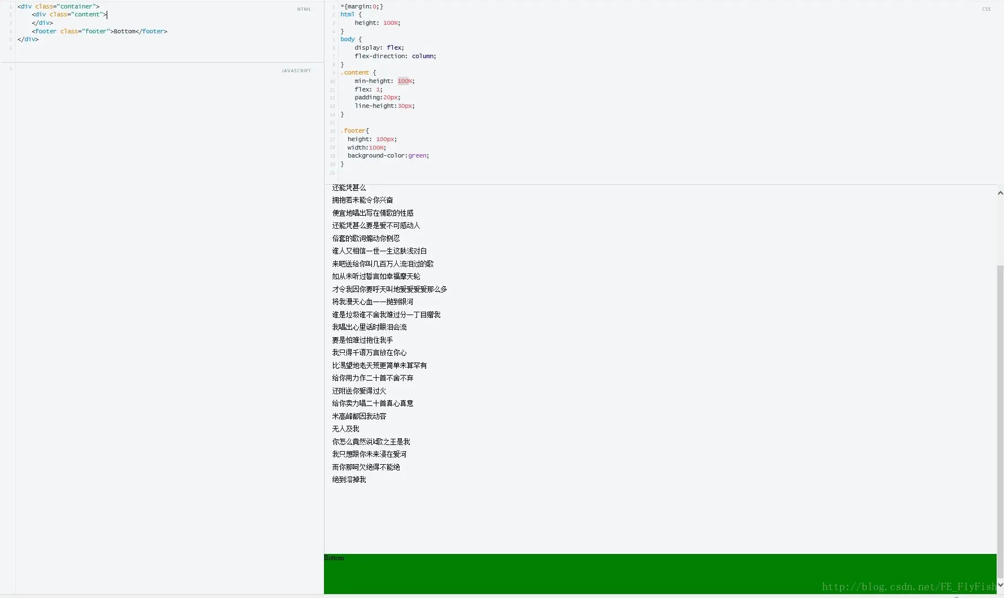Click the body selector line in CSS
The image size is (1004, 598).
click(351, 40)
